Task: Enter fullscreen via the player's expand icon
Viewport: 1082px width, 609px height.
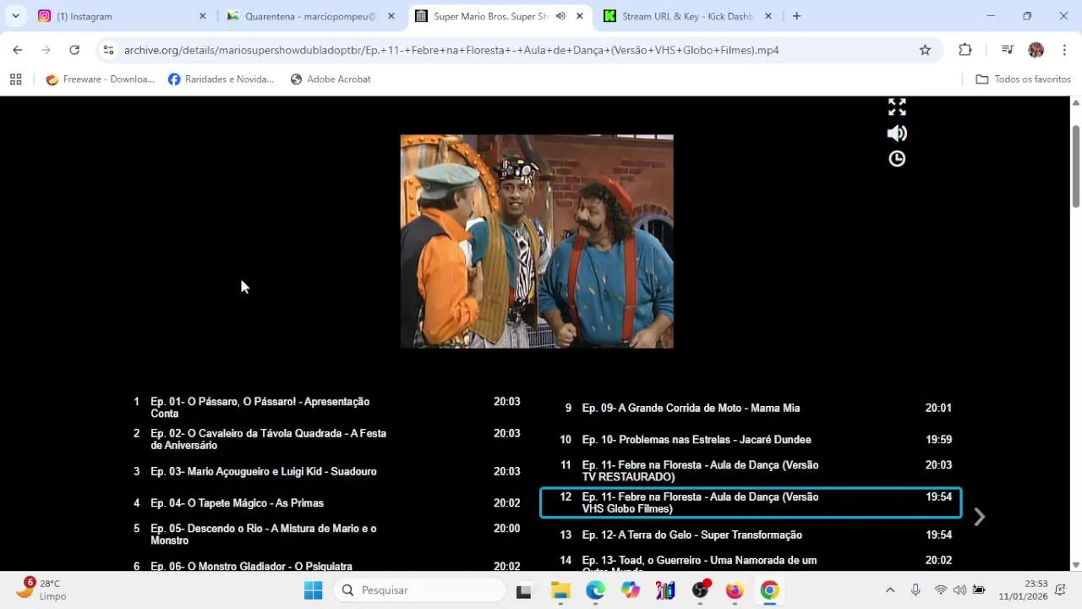Action: [897, 107]
